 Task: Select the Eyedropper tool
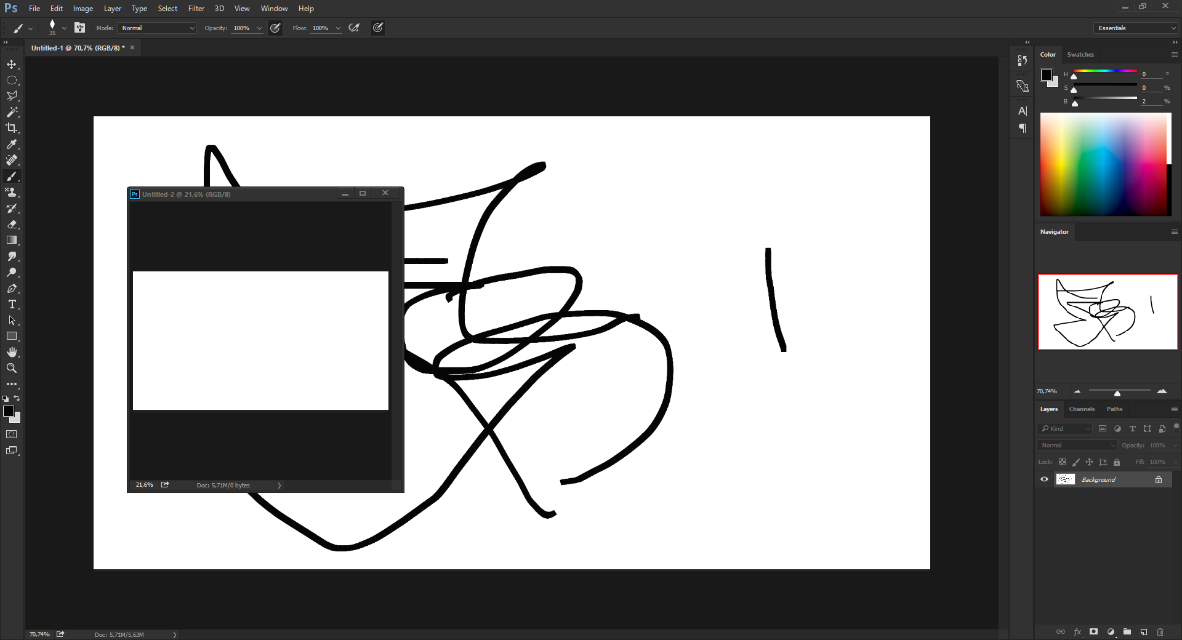pos(12,144)
